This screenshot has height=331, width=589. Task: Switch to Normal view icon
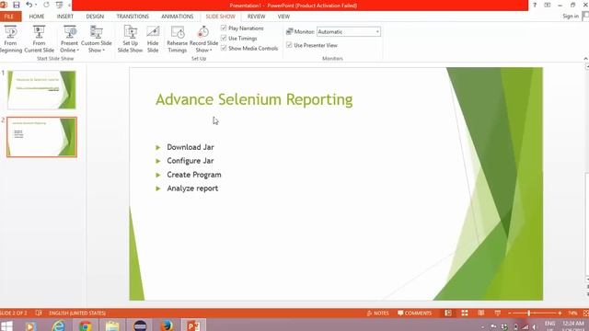448,313
